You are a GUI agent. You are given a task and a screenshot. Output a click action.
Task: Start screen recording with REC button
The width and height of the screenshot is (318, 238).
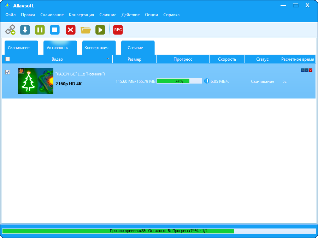point(118,30)
